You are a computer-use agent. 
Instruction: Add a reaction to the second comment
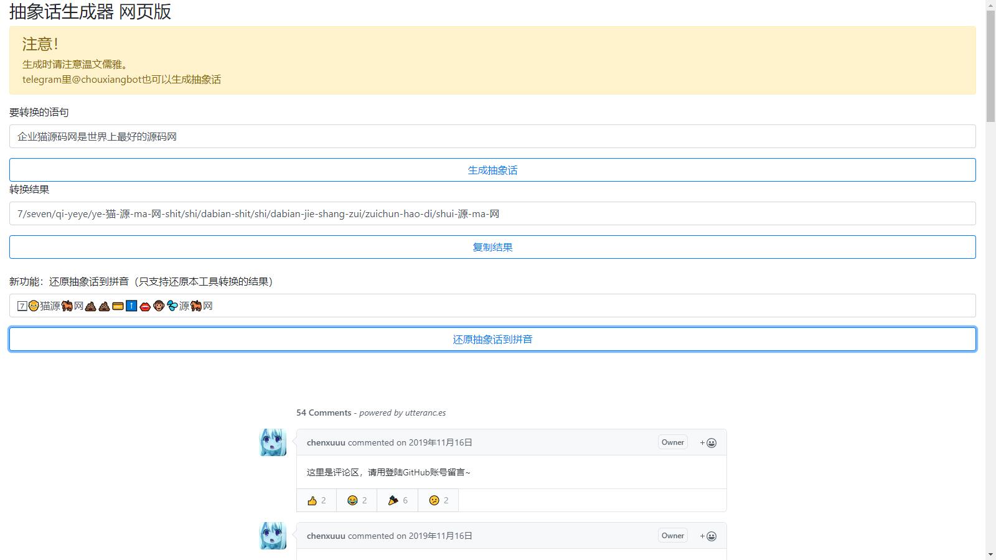(x=708, y=536)
